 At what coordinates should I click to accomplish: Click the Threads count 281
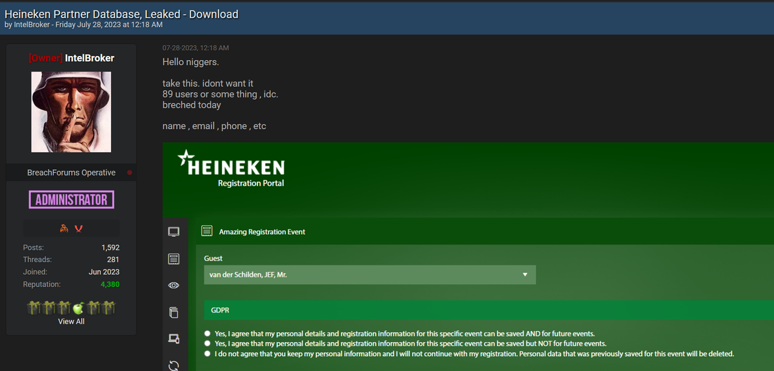pyautogui.click(x=113, y=260)
